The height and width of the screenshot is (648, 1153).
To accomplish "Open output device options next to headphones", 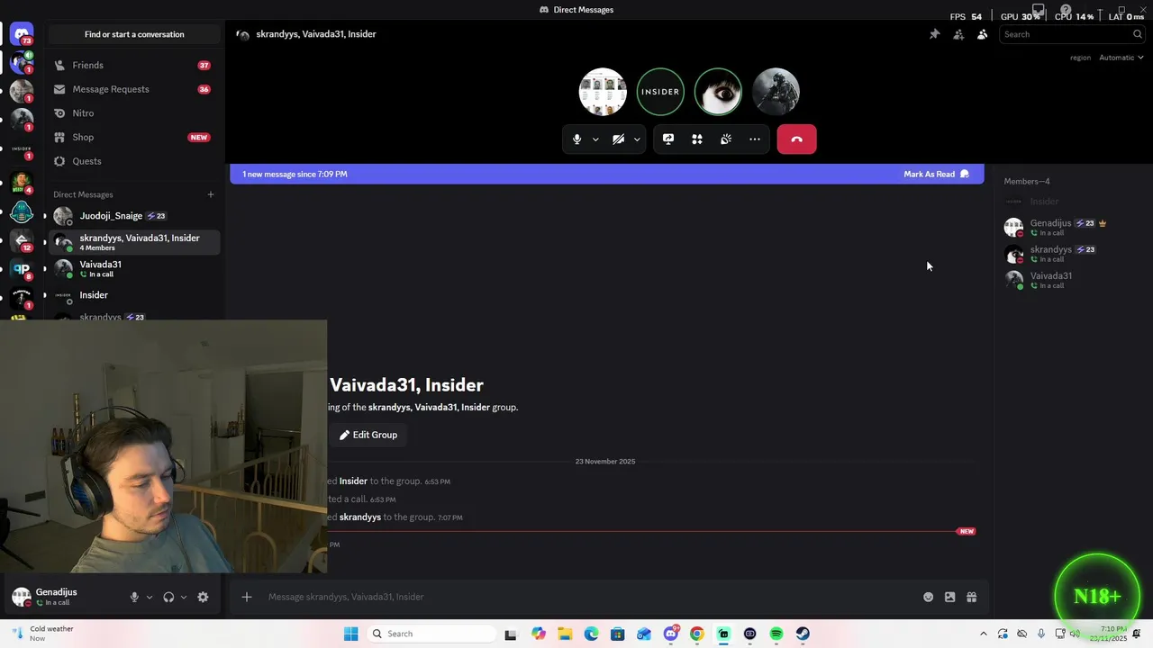I will [184, 597].
